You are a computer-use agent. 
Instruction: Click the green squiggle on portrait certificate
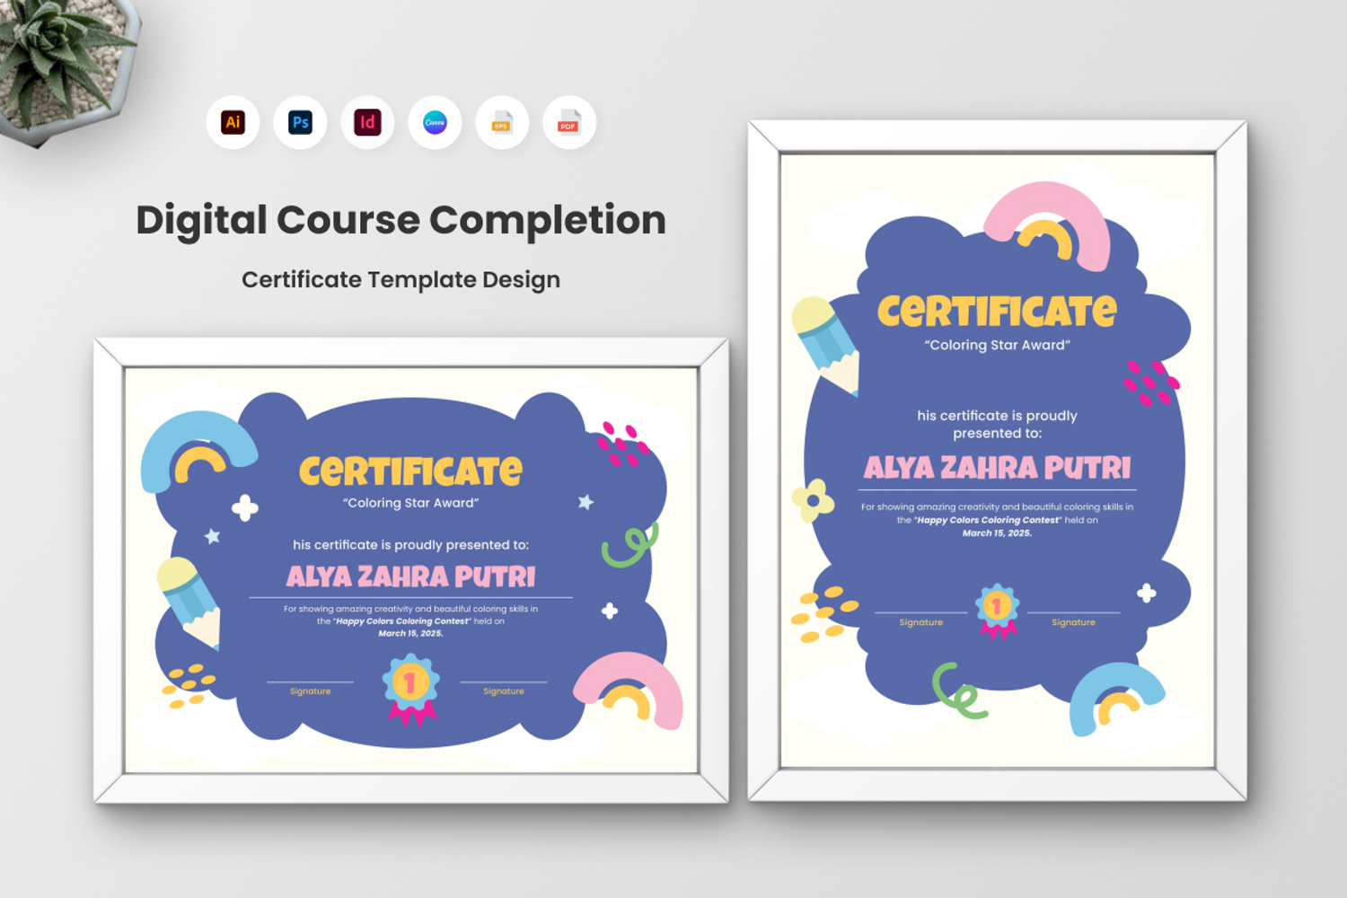click(x=957, y=691)
